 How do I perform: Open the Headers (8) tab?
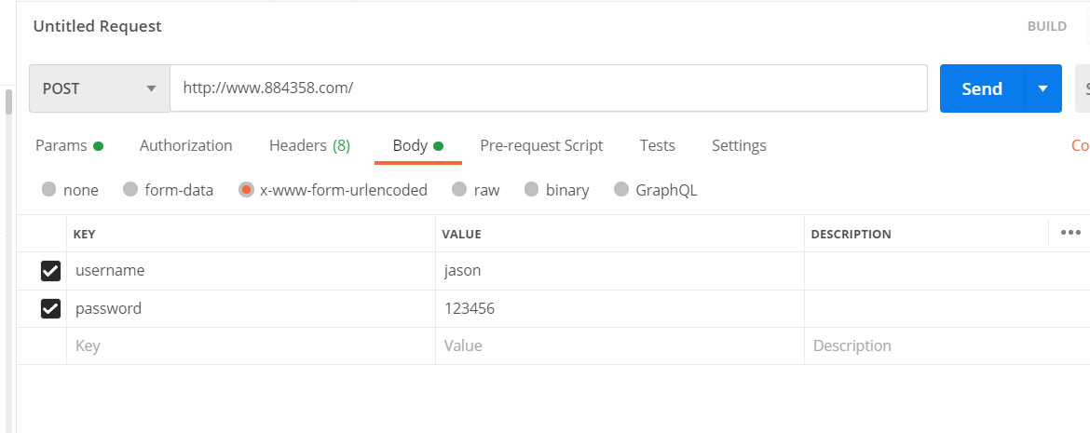pos(309,146)
